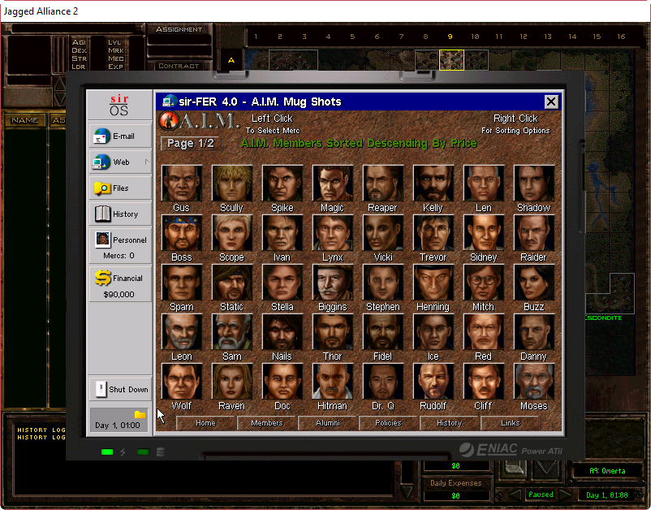Click the Page 1/2 indicator
The width and height of the screenshot is (651, 510).
191,143
